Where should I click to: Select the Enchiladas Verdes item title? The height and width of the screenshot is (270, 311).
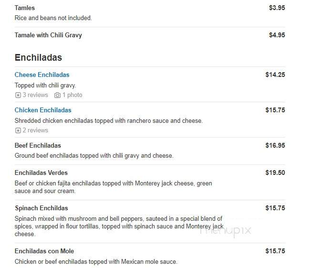(41, 173)
